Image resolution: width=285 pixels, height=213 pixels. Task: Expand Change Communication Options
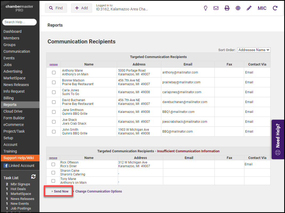(98, 191)
